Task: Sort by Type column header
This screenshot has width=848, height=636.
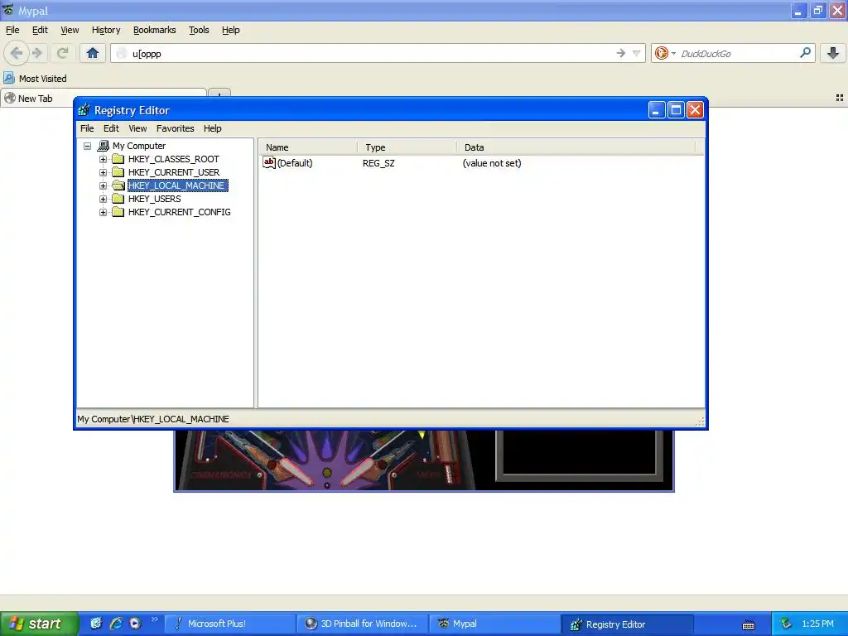Action: [x=407, y=147]
